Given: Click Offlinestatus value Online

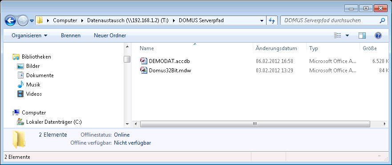Looking at the screenshot, I should pos(122,135).
